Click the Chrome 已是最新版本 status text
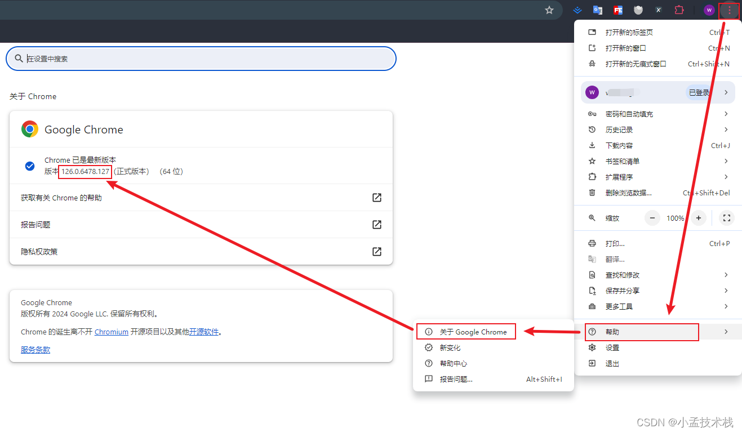The image size is (742, 433). click(x=80, y=160)
